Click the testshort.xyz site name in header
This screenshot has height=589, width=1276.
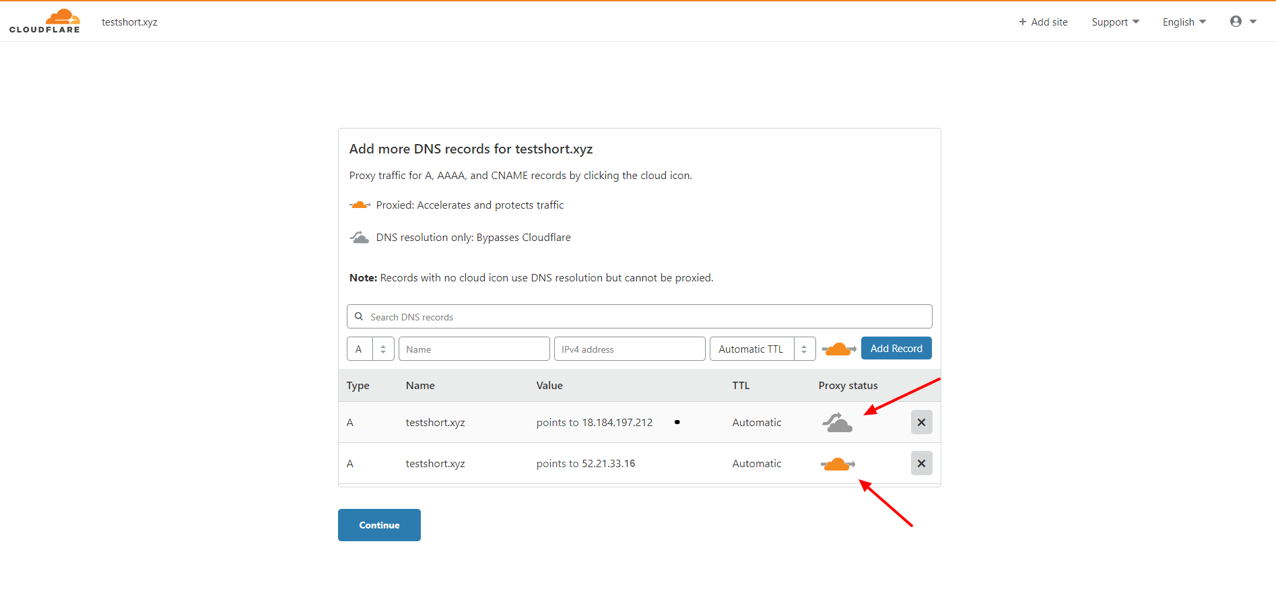click(x=129, y=22)
